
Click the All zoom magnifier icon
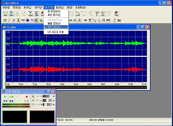point(109,14)
